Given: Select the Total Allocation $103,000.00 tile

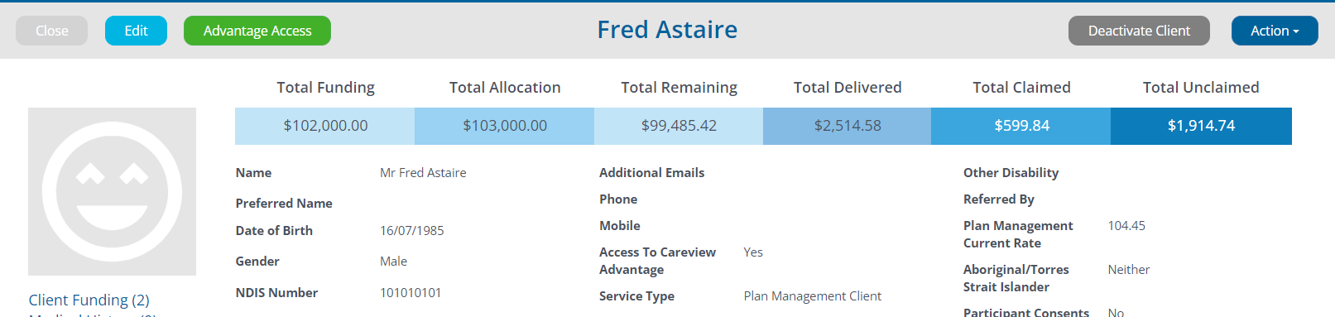Looking at the screenshot, I should [505, 126].
